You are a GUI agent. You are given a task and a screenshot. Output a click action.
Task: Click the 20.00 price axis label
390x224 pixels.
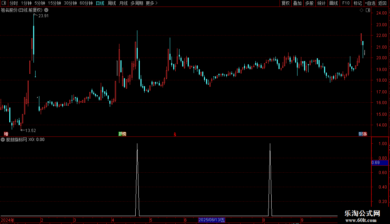381,58
